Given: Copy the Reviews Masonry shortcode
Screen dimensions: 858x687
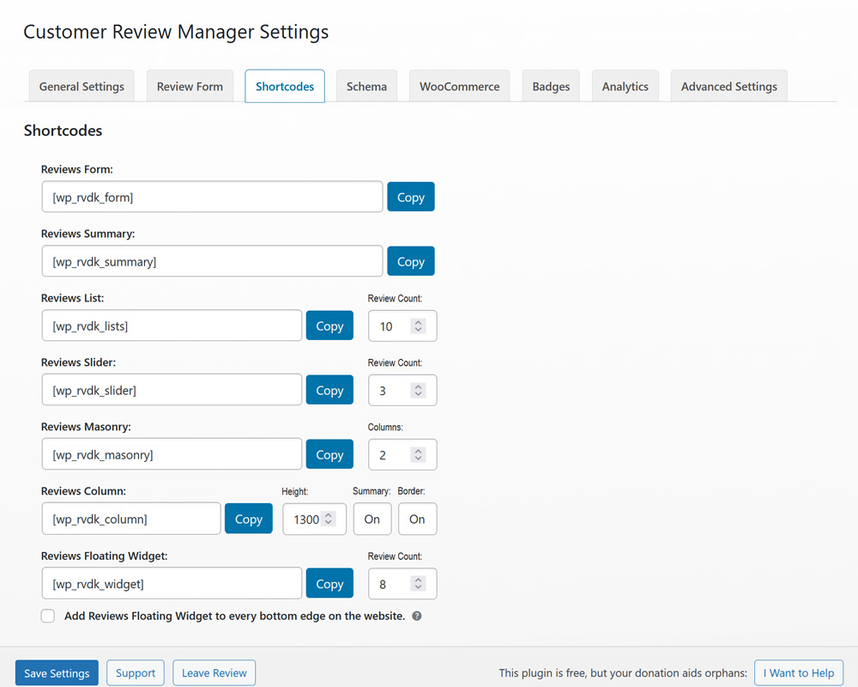Looking at the screenshot, I should click(x=329, y=455).
